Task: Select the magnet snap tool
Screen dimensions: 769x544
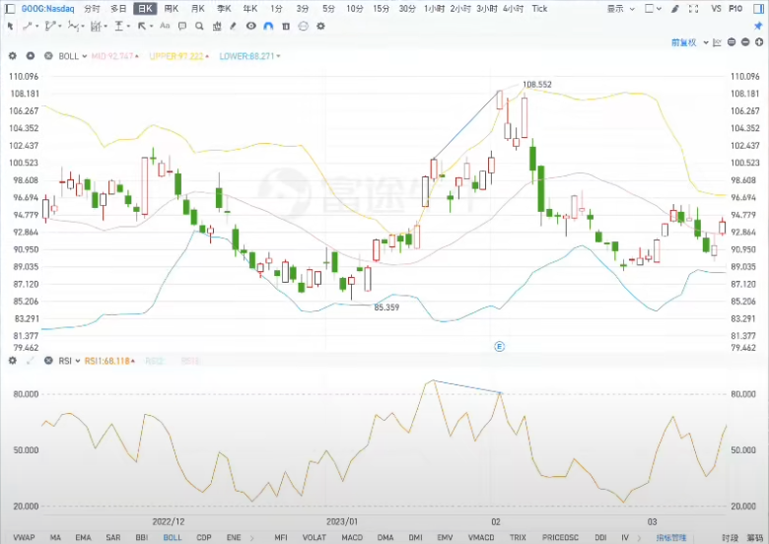Action: [267, 25]
